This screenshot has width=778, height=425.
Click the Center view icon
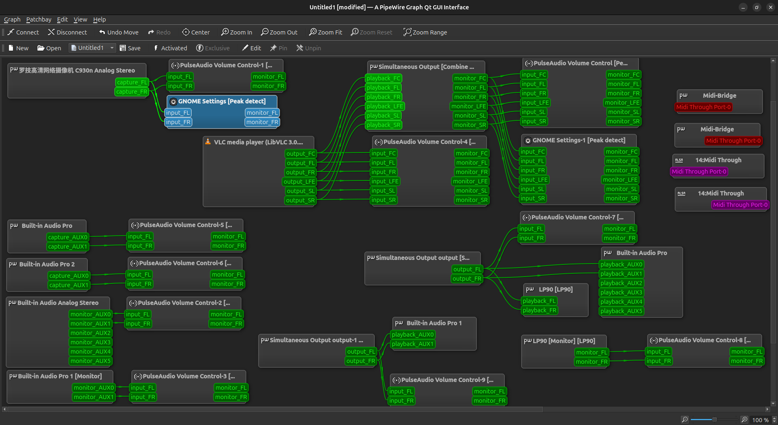point(186,32)
